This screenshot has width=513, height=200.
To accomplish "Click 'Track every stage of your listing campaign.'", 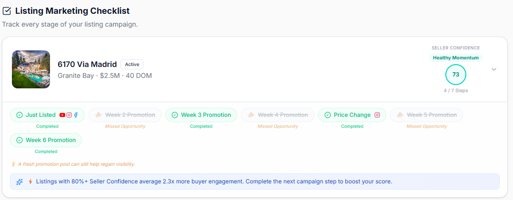I will click(x=70, y=25).
